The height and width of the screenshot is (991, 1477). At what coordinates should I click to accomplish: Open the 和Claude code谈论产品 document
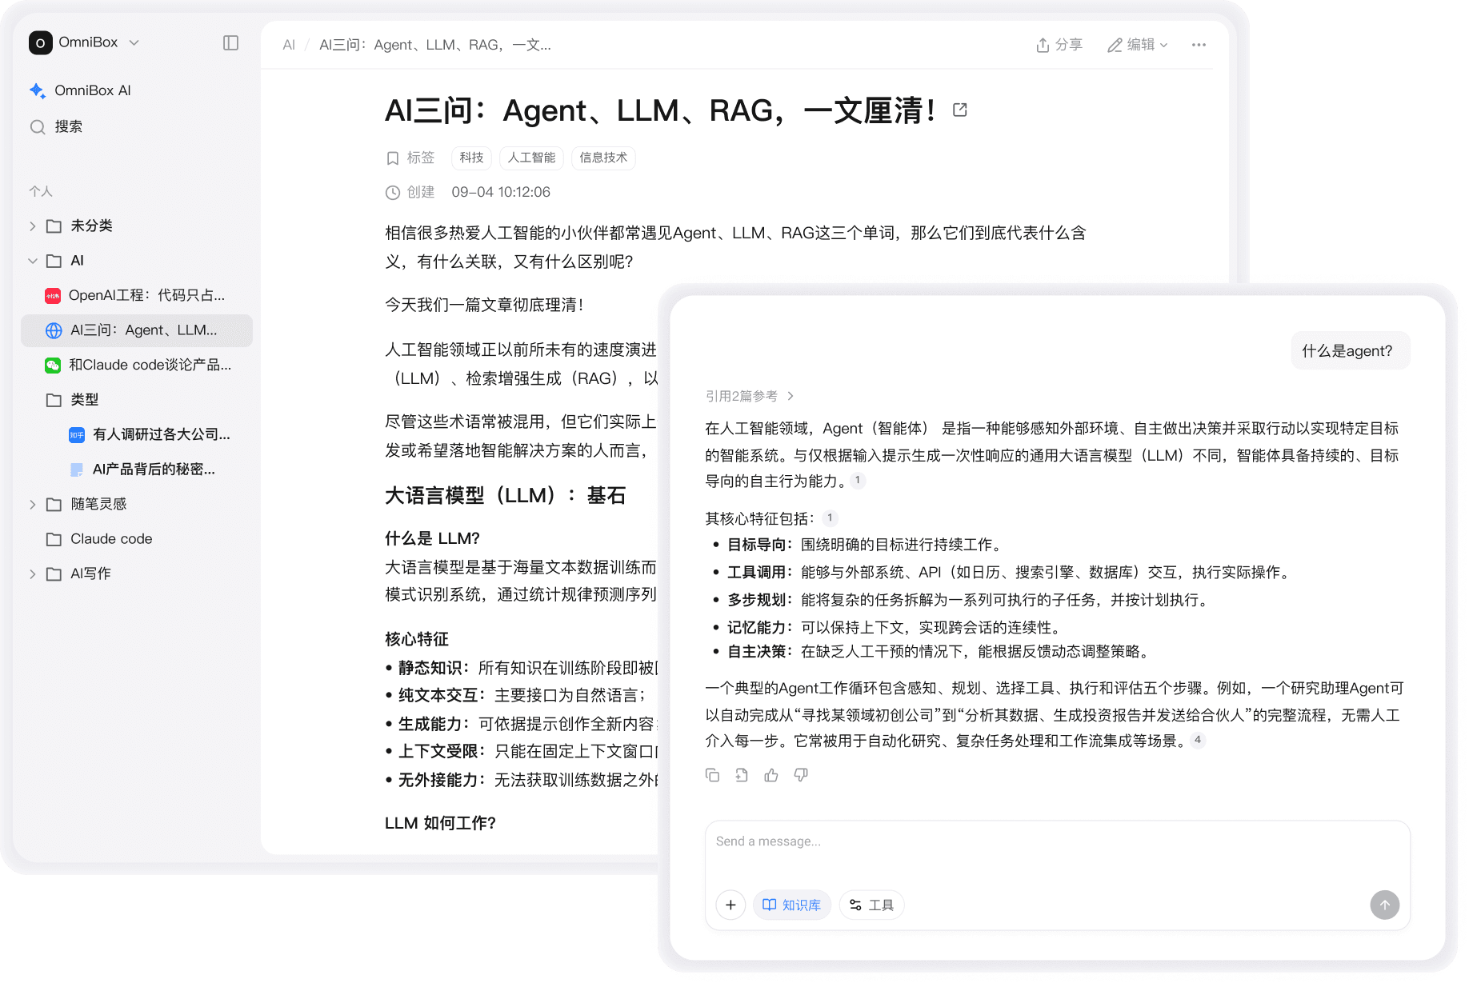pyautogui.click(x=137, y=366)
